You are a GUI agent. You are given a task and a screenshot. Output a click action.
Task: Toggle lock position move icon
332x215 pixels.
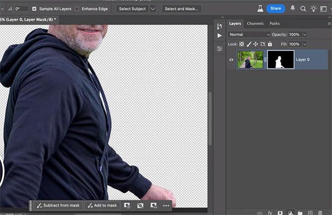pos(256,44)
